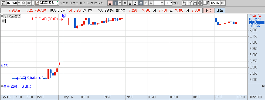This screenshot has height=100, width=265.
Task: Click the date field showing 12/16
Action: click(x=215, y=3)
